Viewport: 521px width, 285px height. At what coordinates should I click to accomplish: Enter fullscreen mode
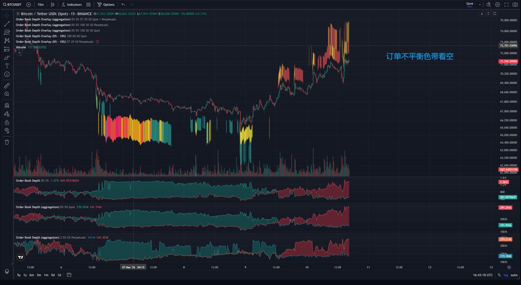506,4
